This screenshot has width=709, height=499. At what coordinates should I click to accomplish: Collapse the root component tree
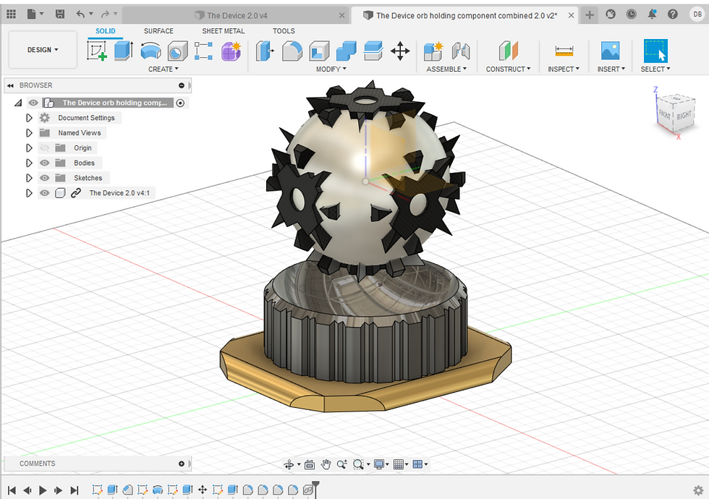(x=18, y=103)
